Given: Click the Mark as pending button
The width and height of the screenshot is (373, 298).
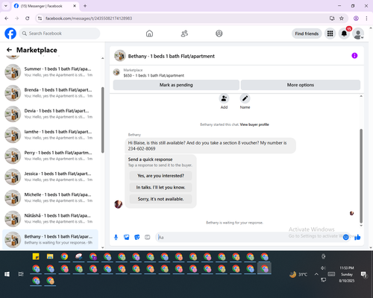Looking at the screenshot, I should click(x=176, y=85).
